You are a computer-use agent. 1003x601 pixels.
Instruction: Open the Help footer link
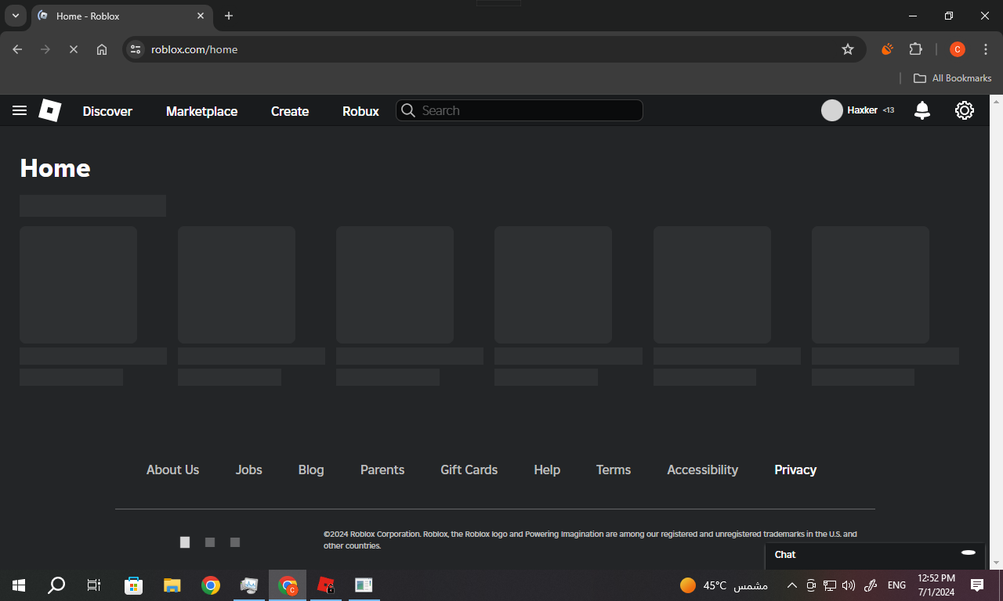click(547, 470)
